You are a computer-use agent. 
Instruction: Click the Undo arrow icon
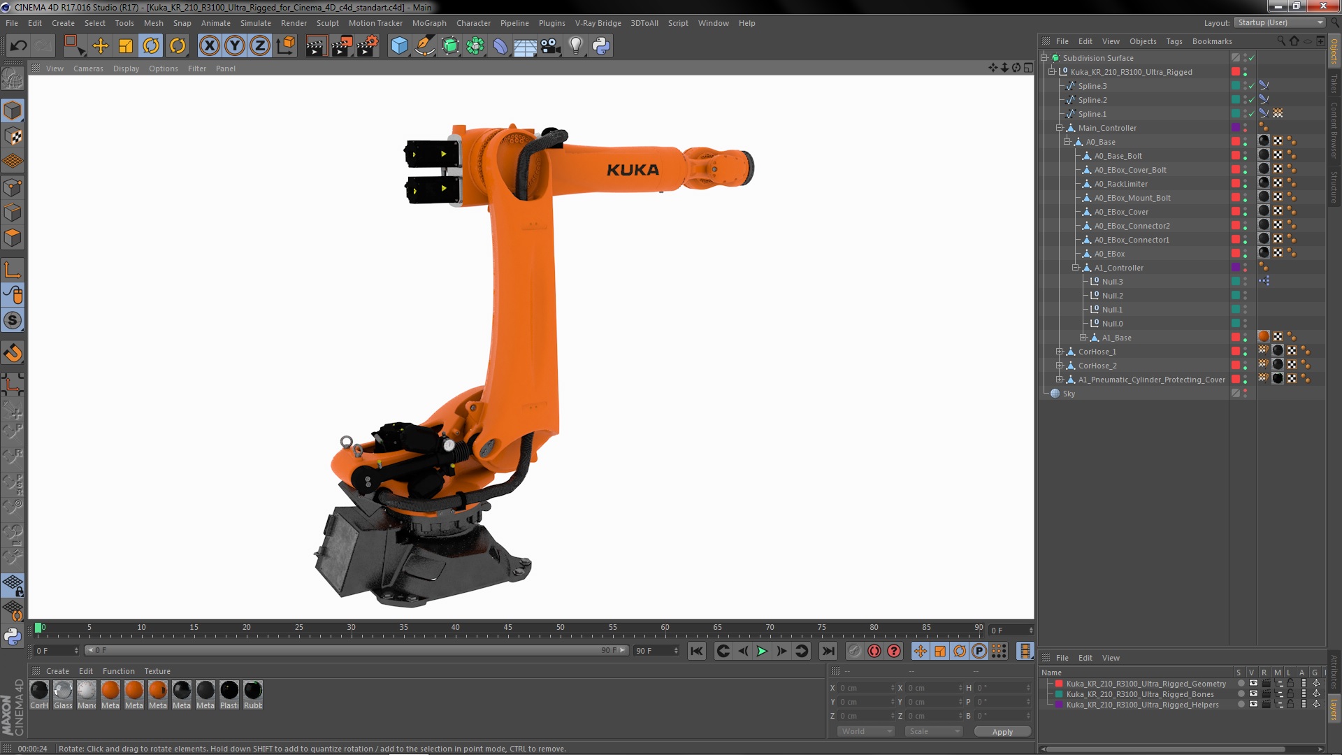tap(18, 46)
